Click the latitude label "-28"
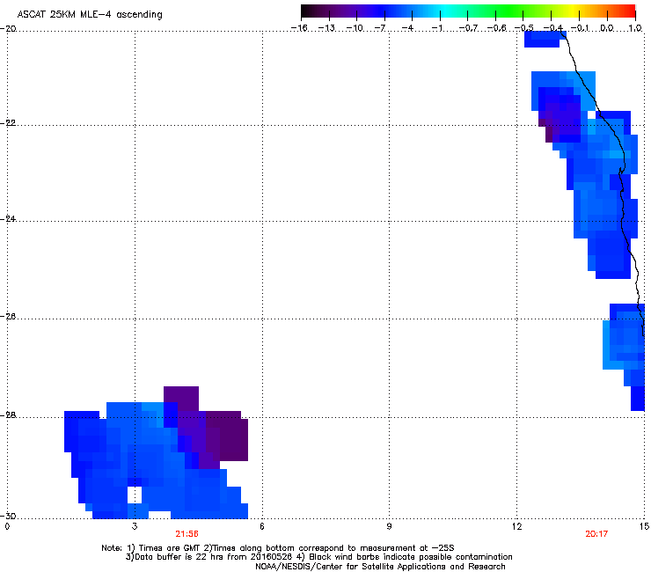Viewport: 651px width, 572px height. [7, 415]
